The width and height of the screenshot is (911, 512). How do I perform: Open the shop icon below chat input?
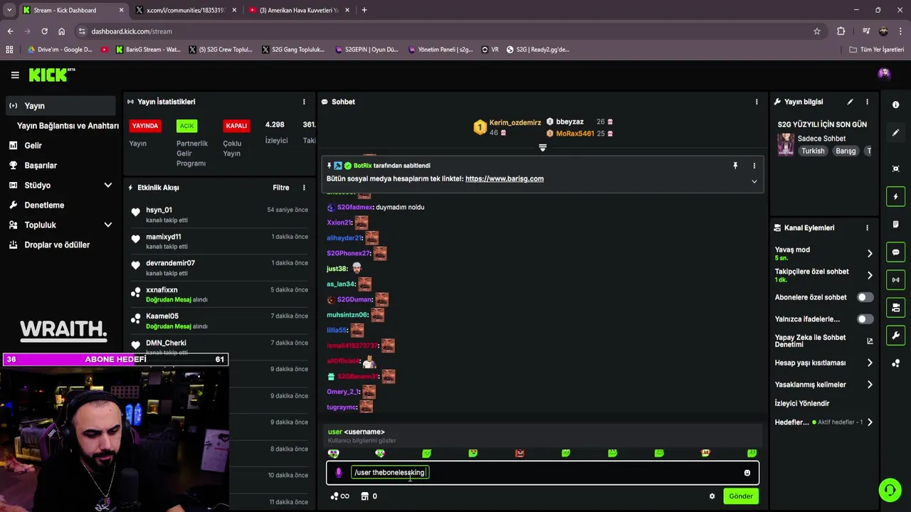(364, 496)
